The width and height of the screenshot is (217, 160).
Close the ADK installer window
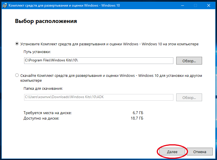[x=209, y=5]
